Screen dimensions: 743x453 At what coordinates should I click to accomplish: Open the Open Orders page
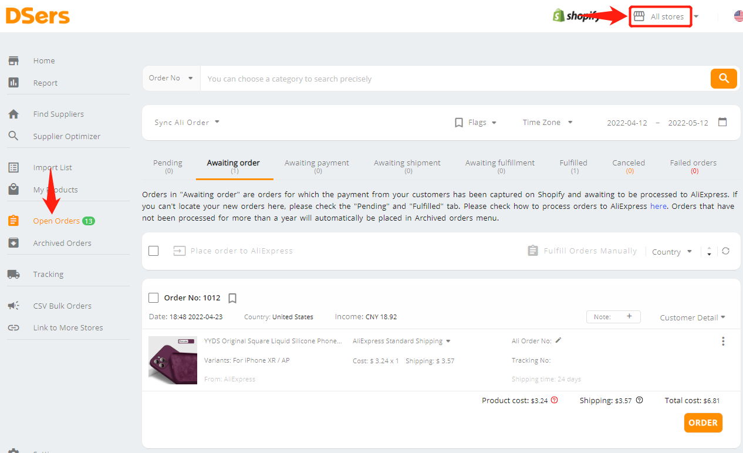pos(56,221)
